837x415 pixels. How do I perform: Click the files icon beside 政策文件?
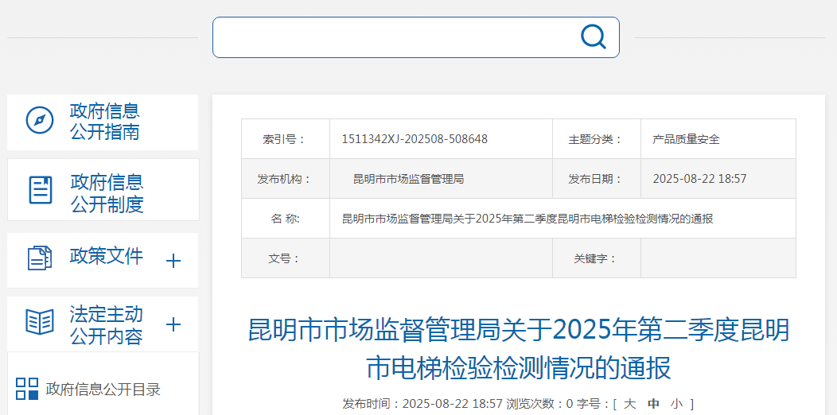pyautogui.click(x=40, y=258)
